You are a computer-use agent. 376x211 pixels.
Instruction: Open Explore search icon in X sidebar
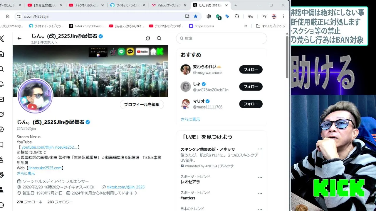pos(1,69)
